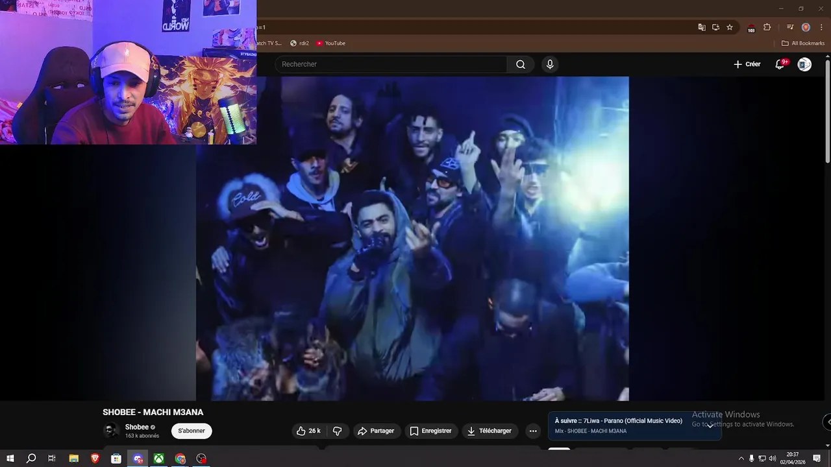Bookmark this page with the star icon
Image resolution: width=831 pixels, height=467 pixels.
tap(730, 27)
